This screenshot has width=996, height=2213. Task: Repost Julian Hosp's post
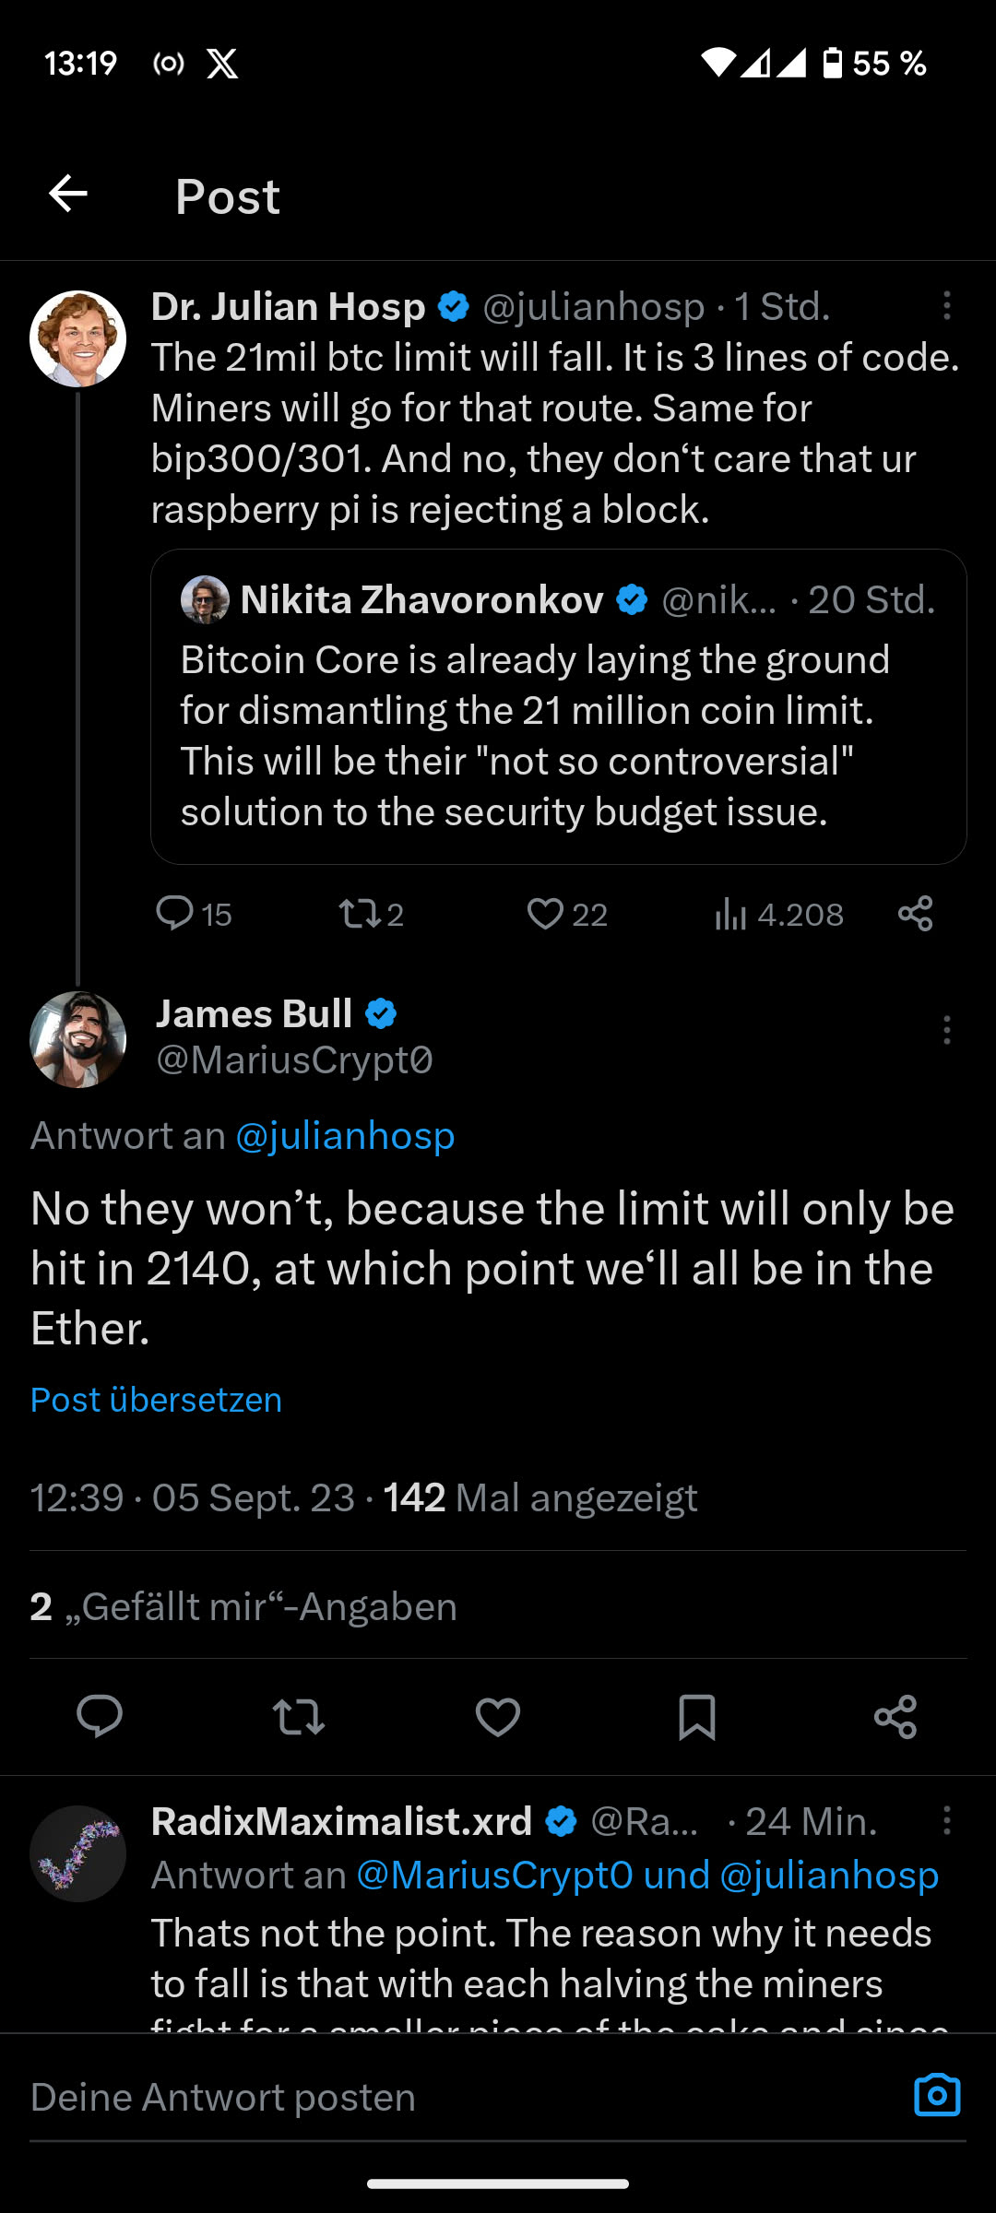click(359, 913)
